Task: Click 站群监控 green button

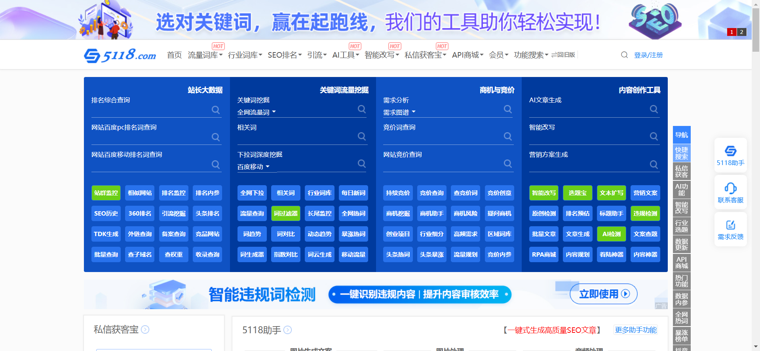Action: pos(106,193)
